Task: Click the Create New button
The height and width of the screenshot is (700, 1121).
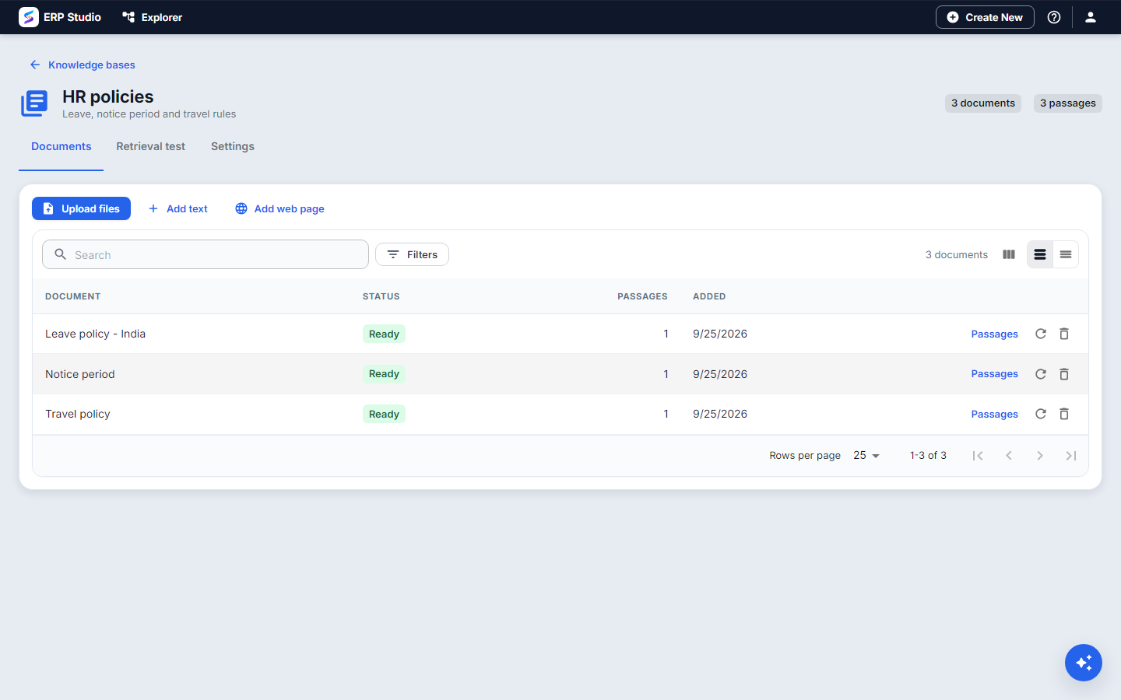Action: [x=985, y=17]
